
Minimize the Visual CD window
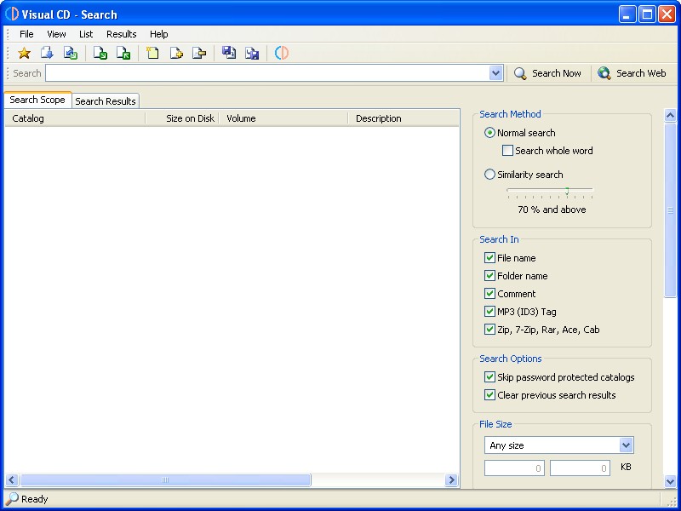click(627, 14)
